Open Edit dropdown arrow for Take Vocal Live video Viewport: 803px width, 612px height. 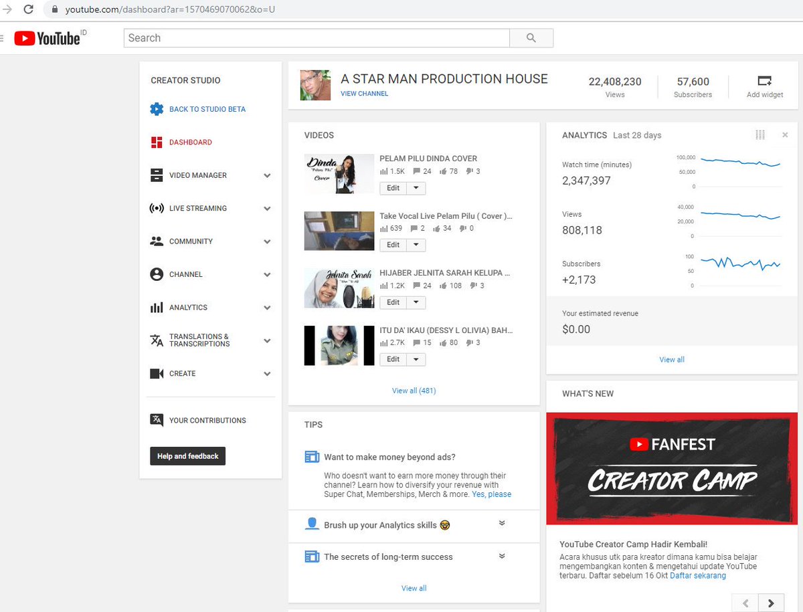click(416, 245)
